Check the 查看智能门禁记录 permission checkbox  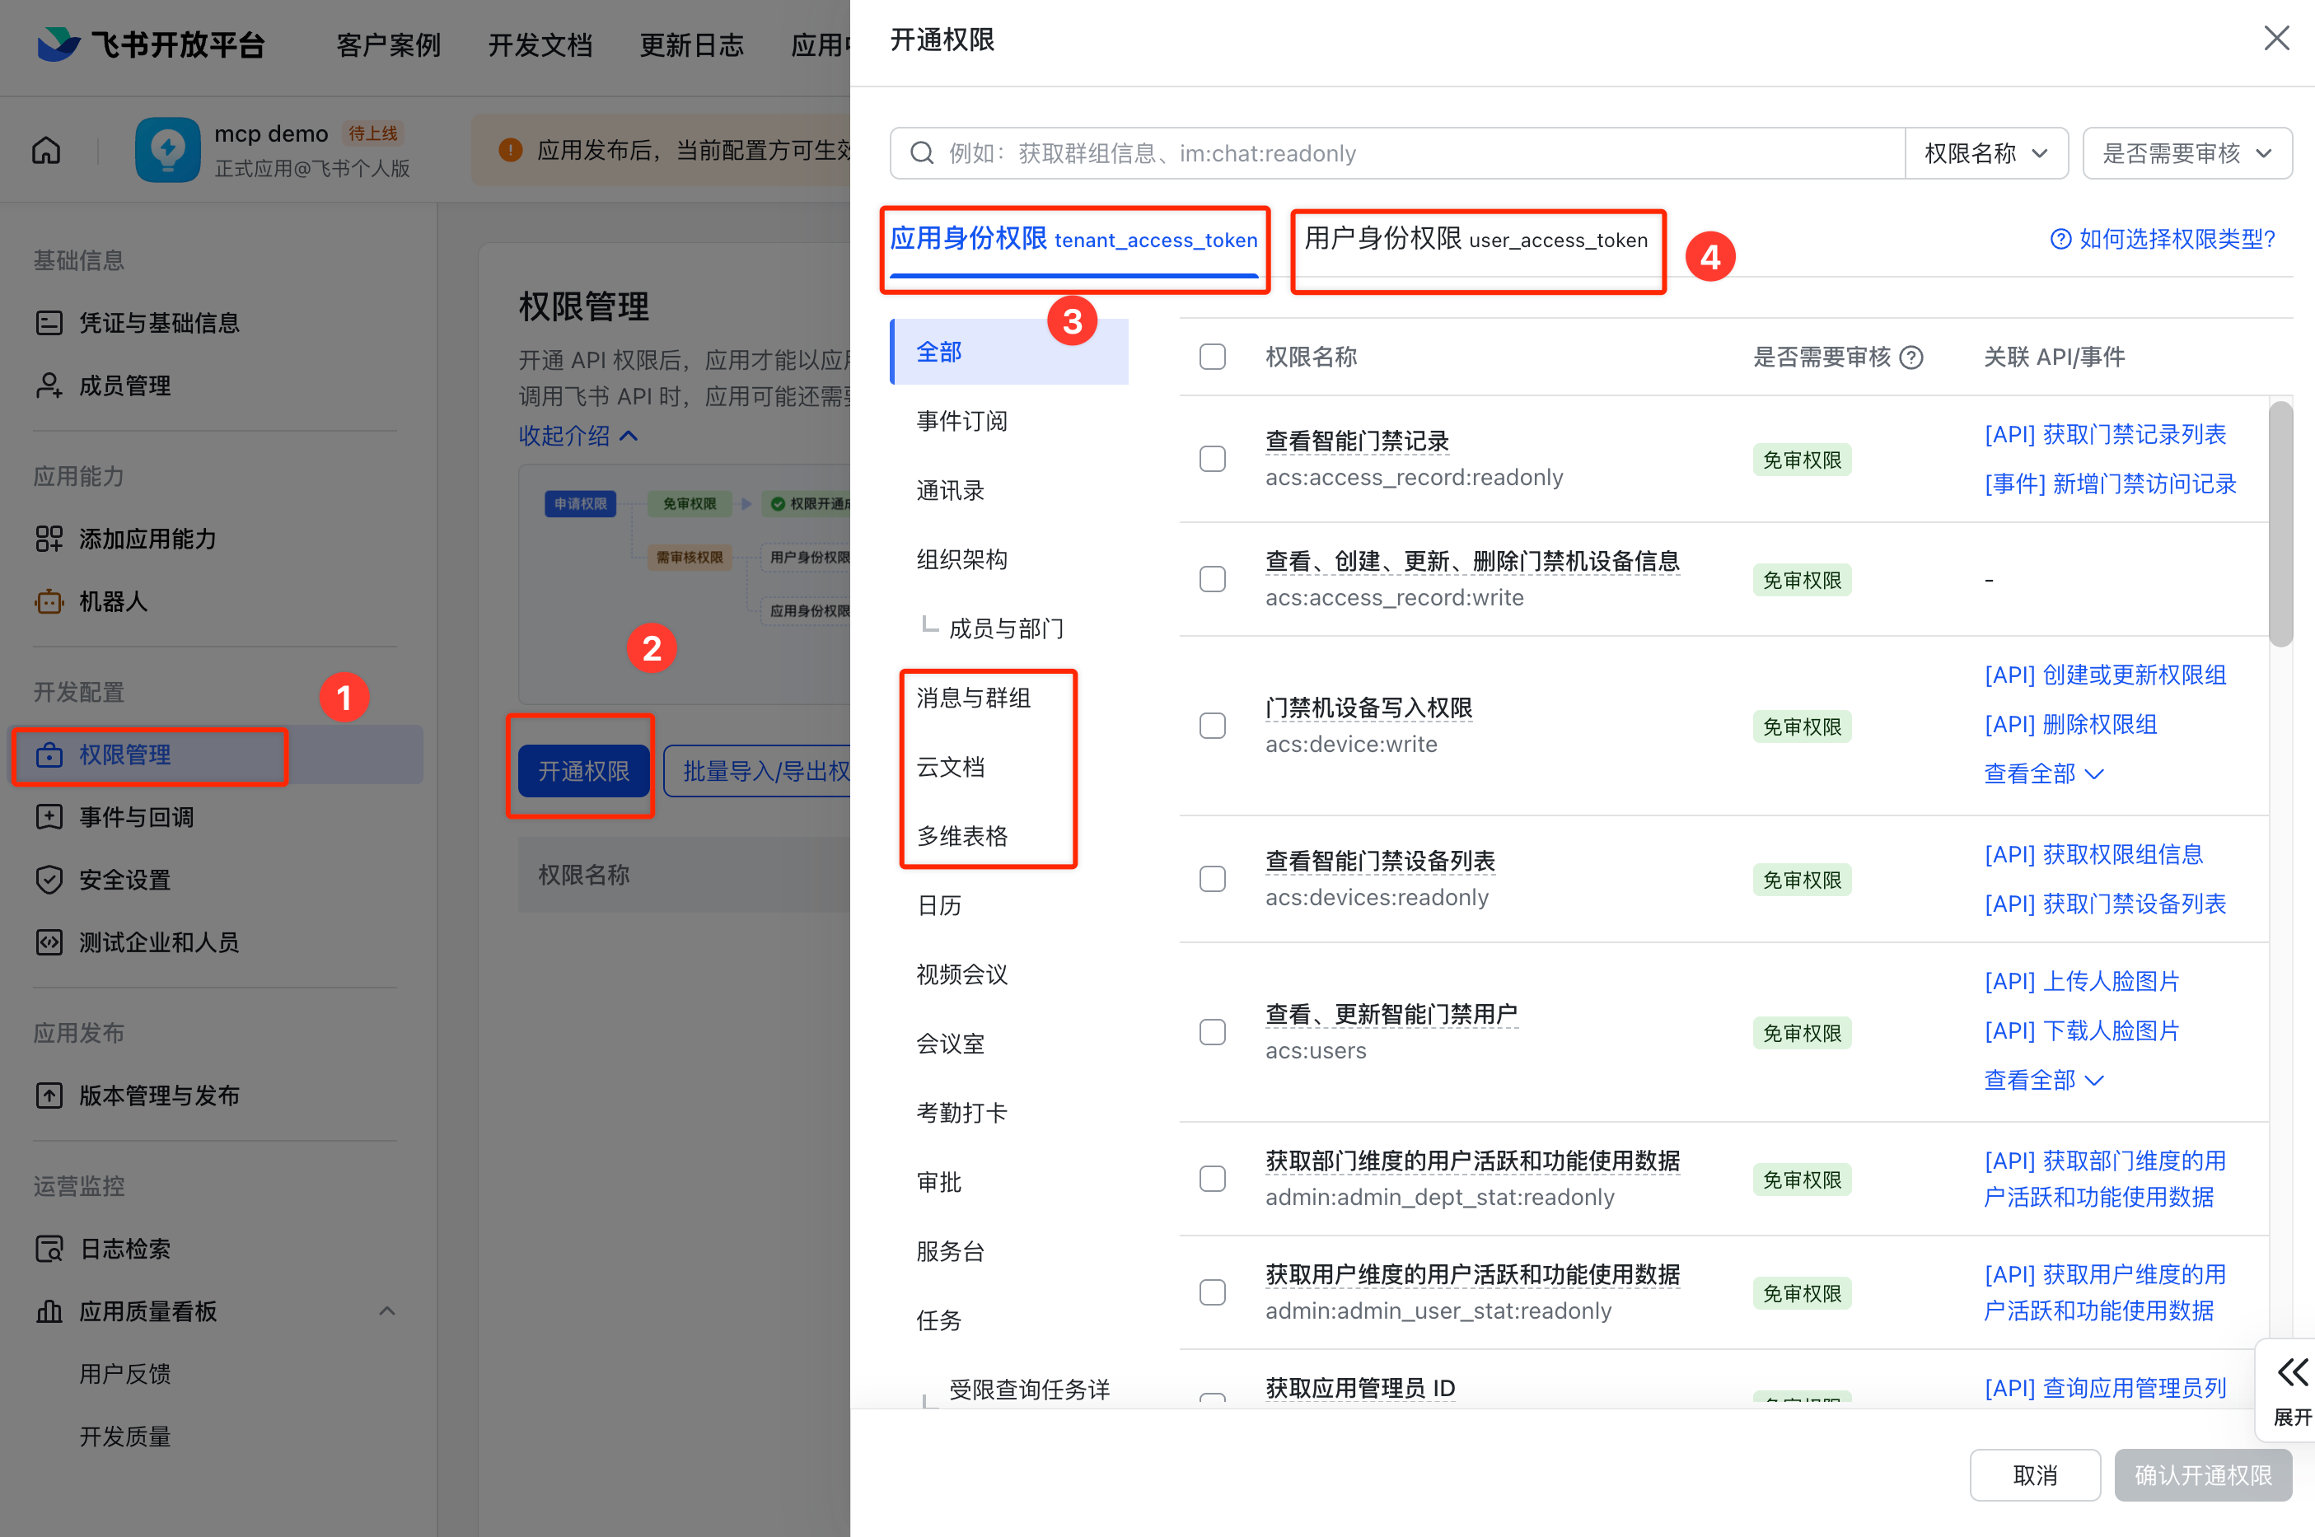[1212, 459]
